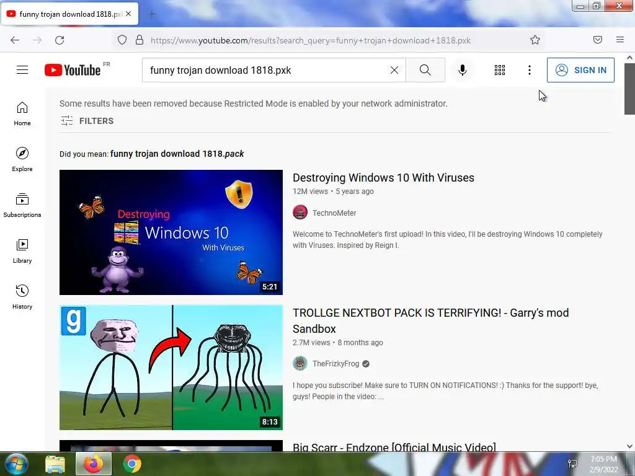Open the YouTube hamburger guide menu
Screen dimensions: 635x476
tap(22, 70)
